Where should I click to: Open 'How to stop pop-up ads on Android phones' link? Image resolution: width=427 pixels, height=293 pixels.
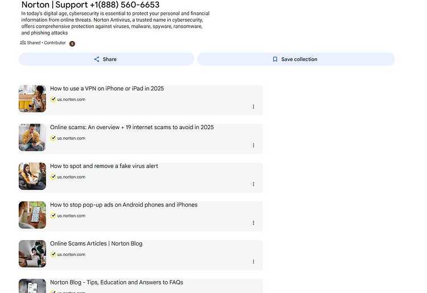click(x=124, y=205)
